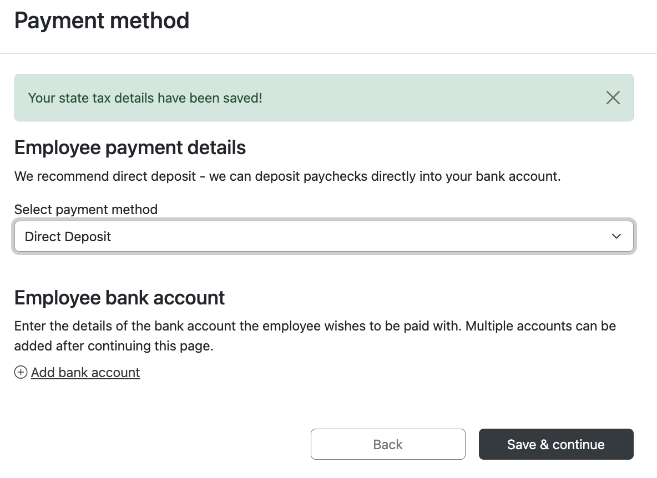Click the Employee payment details heading
The image size is (657, 478).
(130, 148)
